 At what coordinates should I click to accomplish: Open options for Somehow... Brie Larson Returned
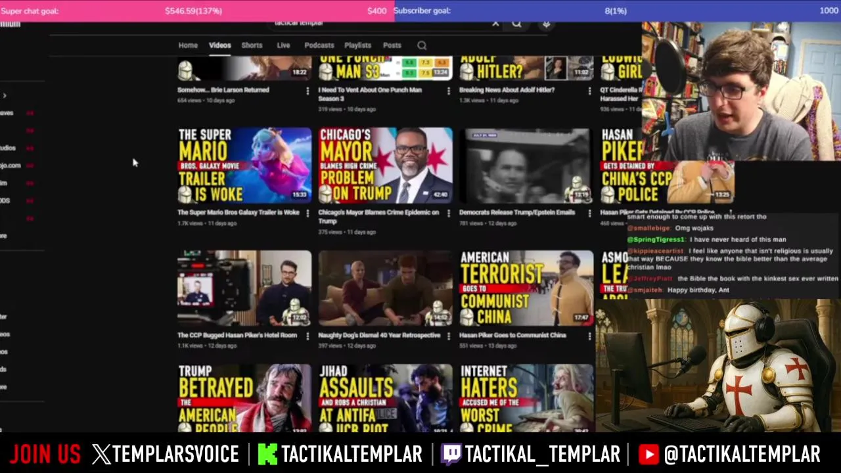tap(307, 91)
